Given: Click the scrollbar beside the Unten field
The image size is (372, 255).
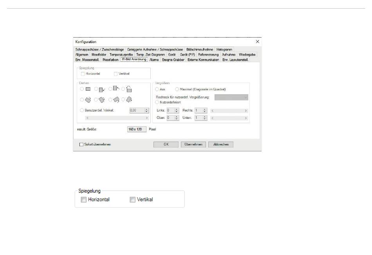Looking at the screenshot, I should coord(229,118).
